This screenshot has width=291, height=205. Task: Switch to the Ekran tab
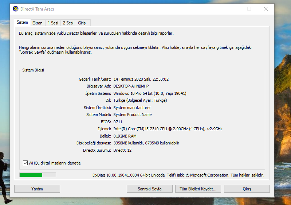click(x=38, y=23)
